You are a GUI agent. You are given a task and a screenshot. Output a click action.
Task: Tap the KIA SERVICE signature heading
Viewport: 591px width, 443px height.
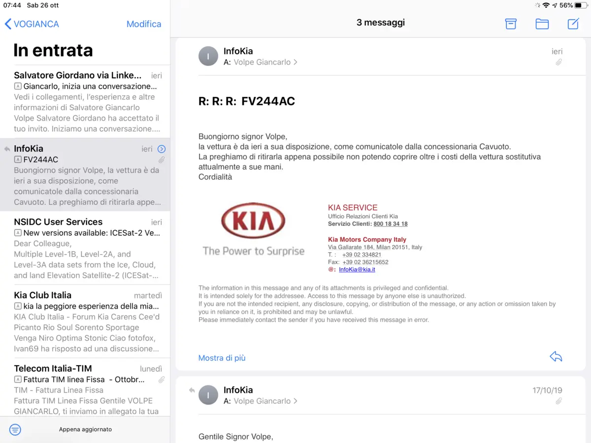353,208
